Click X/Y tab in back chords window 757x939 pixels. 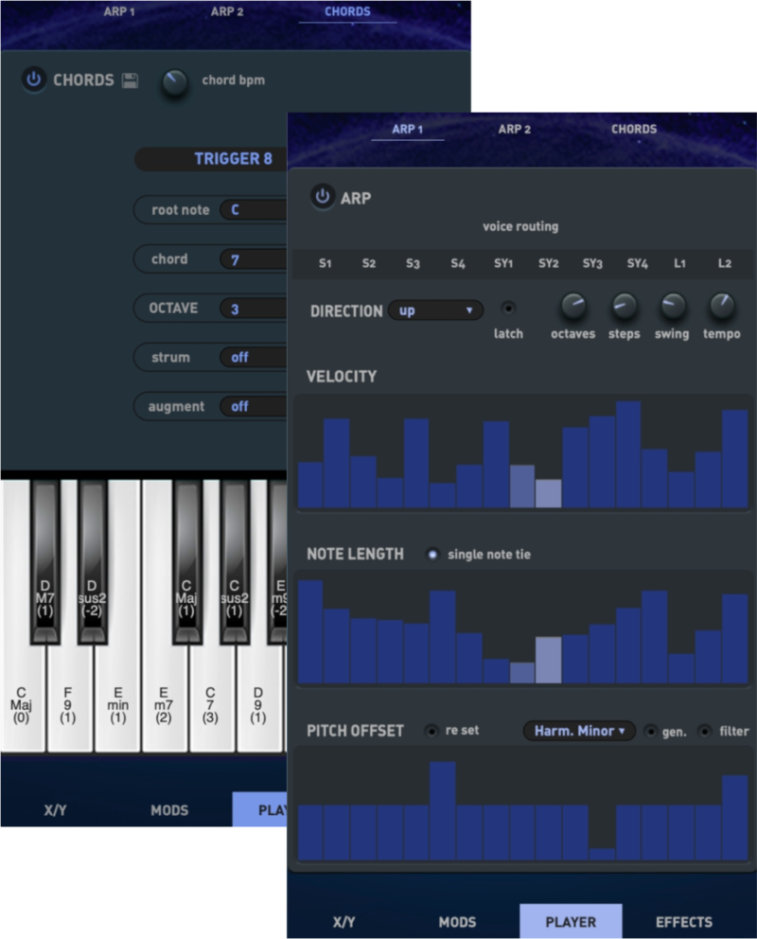pyautogui.click(x=55, y=810)
